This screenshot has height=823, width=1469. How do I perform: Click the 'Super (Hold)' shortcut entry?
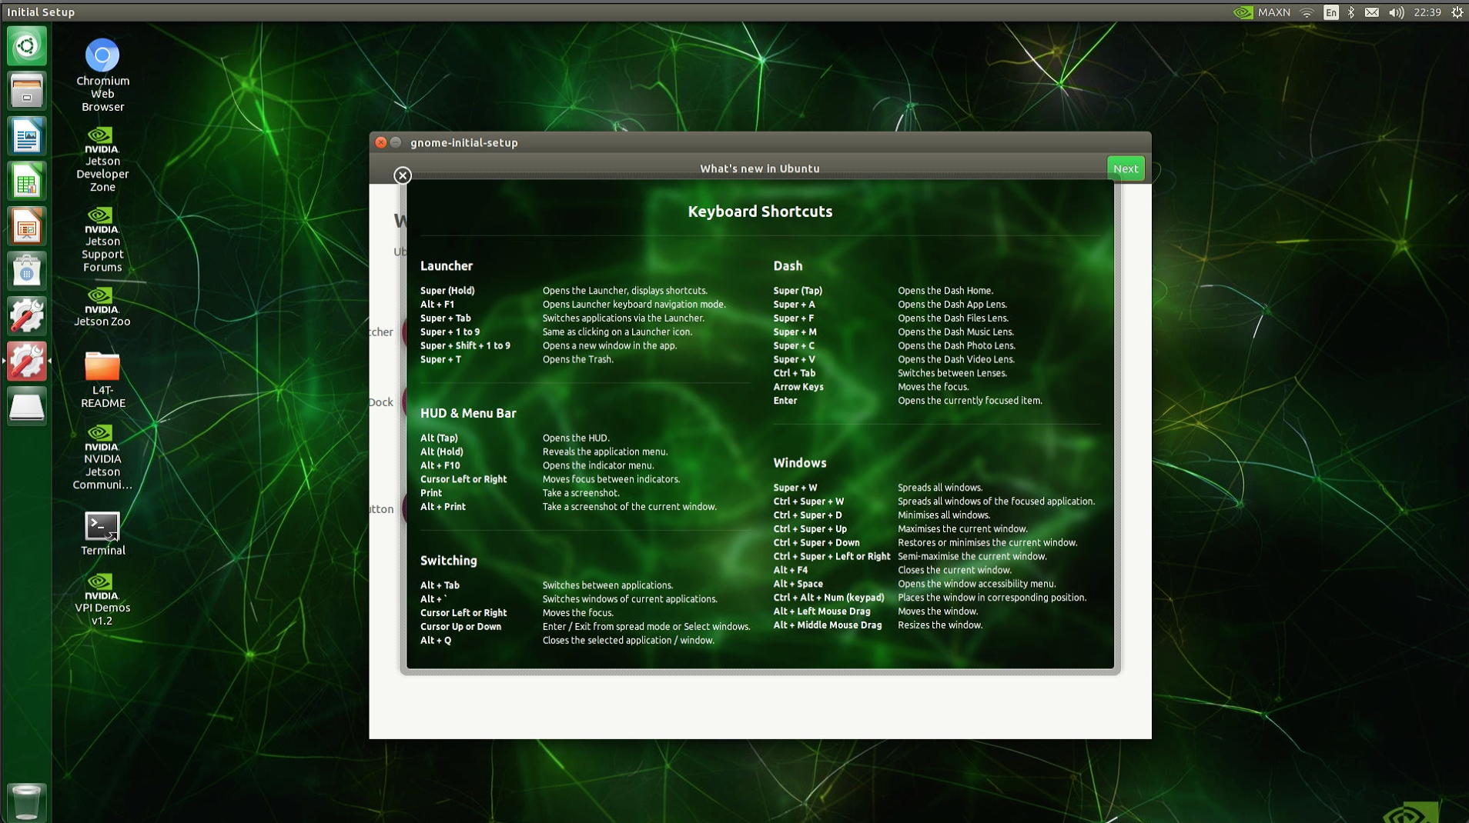[447, 291]
